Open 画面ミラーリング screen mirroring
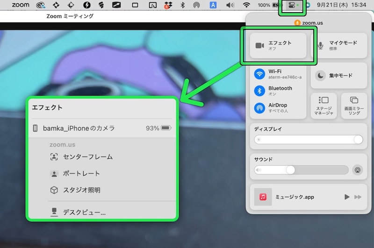 coord(354,106)
